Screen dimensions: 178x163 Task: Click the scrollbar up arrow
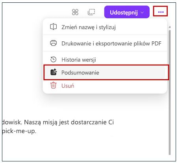(x=170, y=27)
